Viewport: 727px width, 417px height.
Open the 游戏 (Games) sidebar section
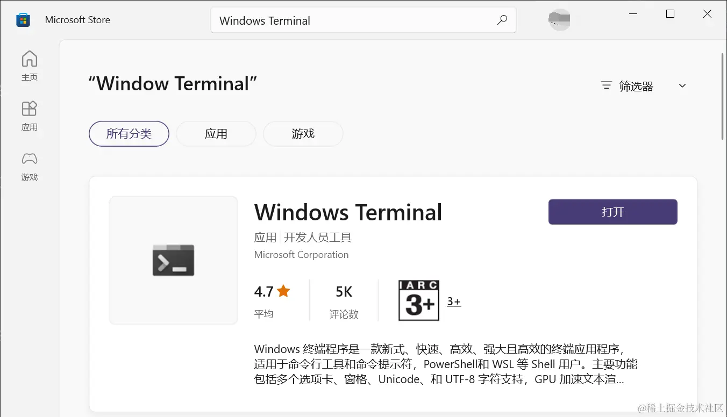(30, 167)
